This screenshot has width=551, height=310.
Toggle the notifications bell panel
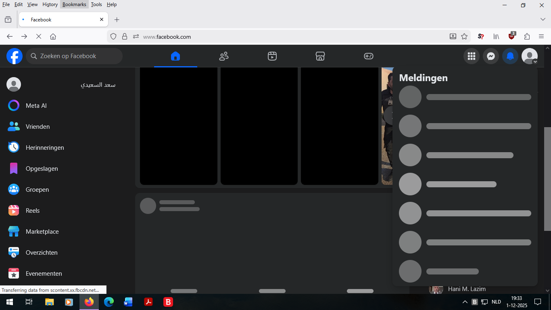(x=510, y=56)
